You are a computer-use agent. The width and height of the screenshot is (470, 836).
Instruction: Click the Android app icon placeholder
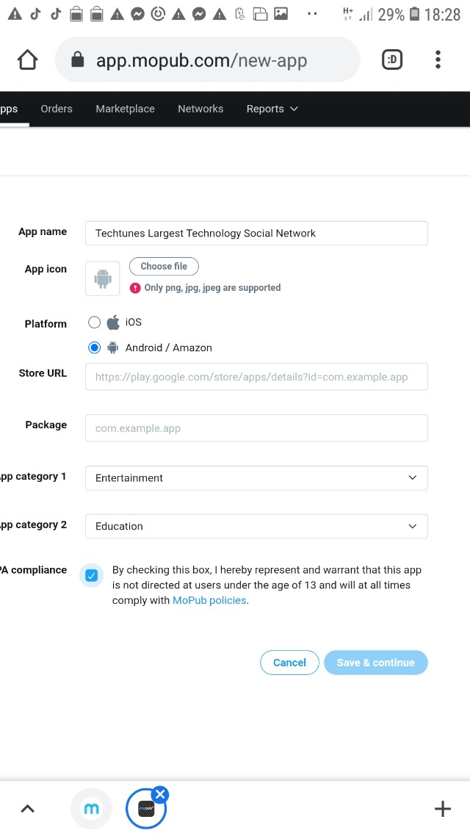coord(102,278)
